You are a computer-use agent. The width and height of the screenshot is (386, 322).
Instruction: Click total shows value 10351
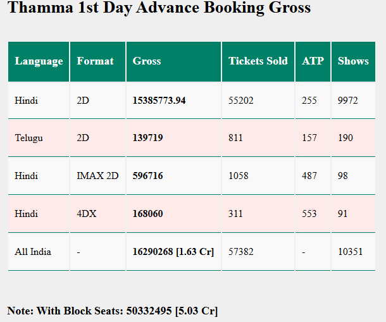(350, 252)
